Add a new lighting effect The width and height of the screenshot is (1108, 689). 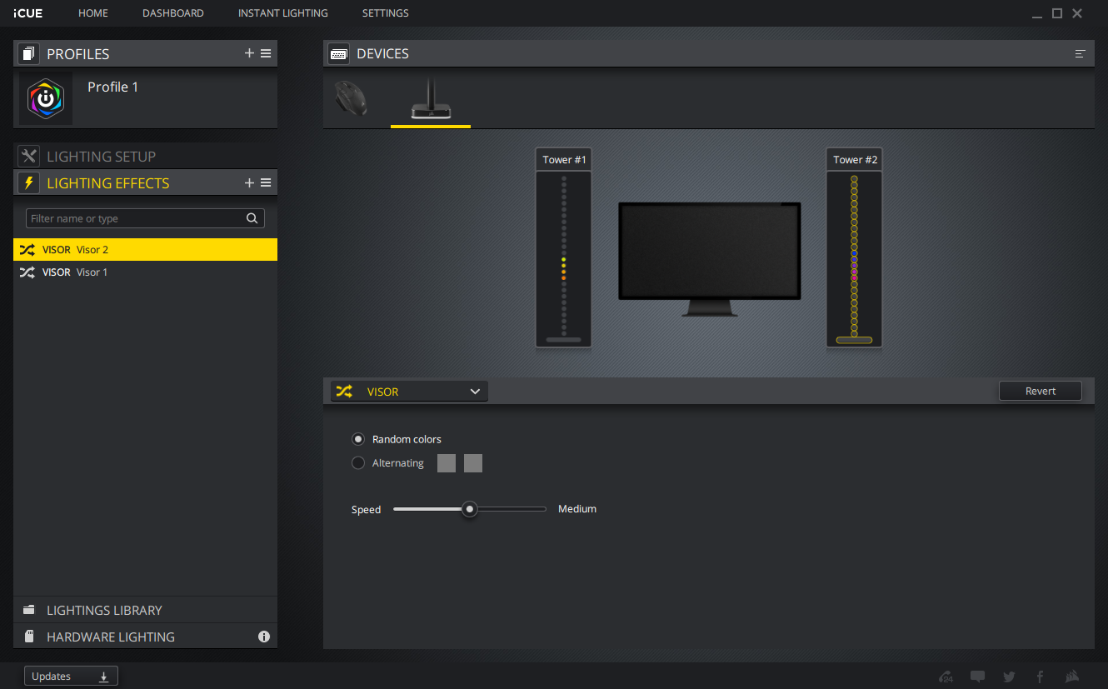(249, 182)
